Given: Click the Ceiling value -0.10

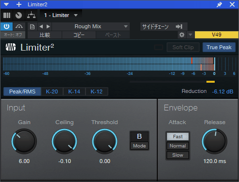Looking at the screenshot, I should (x=65, y=161).
